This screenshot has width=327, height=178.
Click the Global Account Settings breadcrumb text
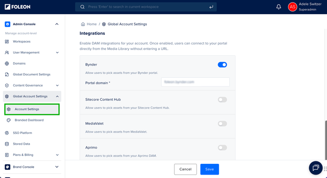pos(127,24)
